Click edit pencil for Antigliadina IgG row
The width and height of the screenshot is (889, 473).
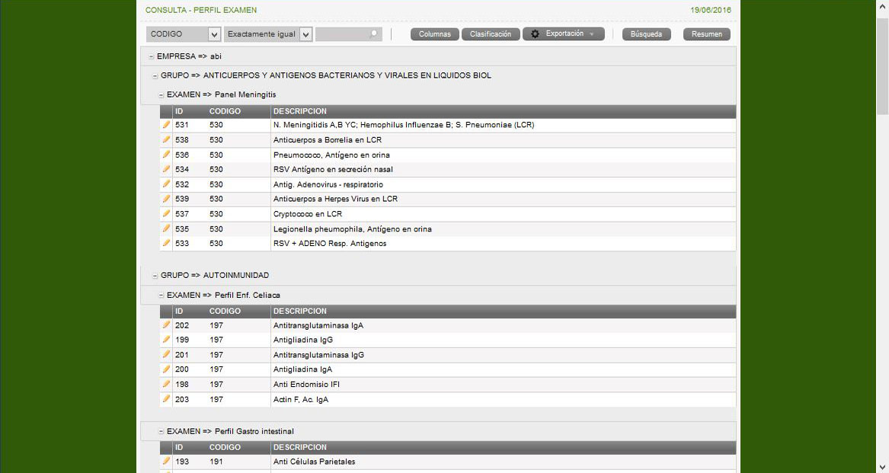(166, 340)
